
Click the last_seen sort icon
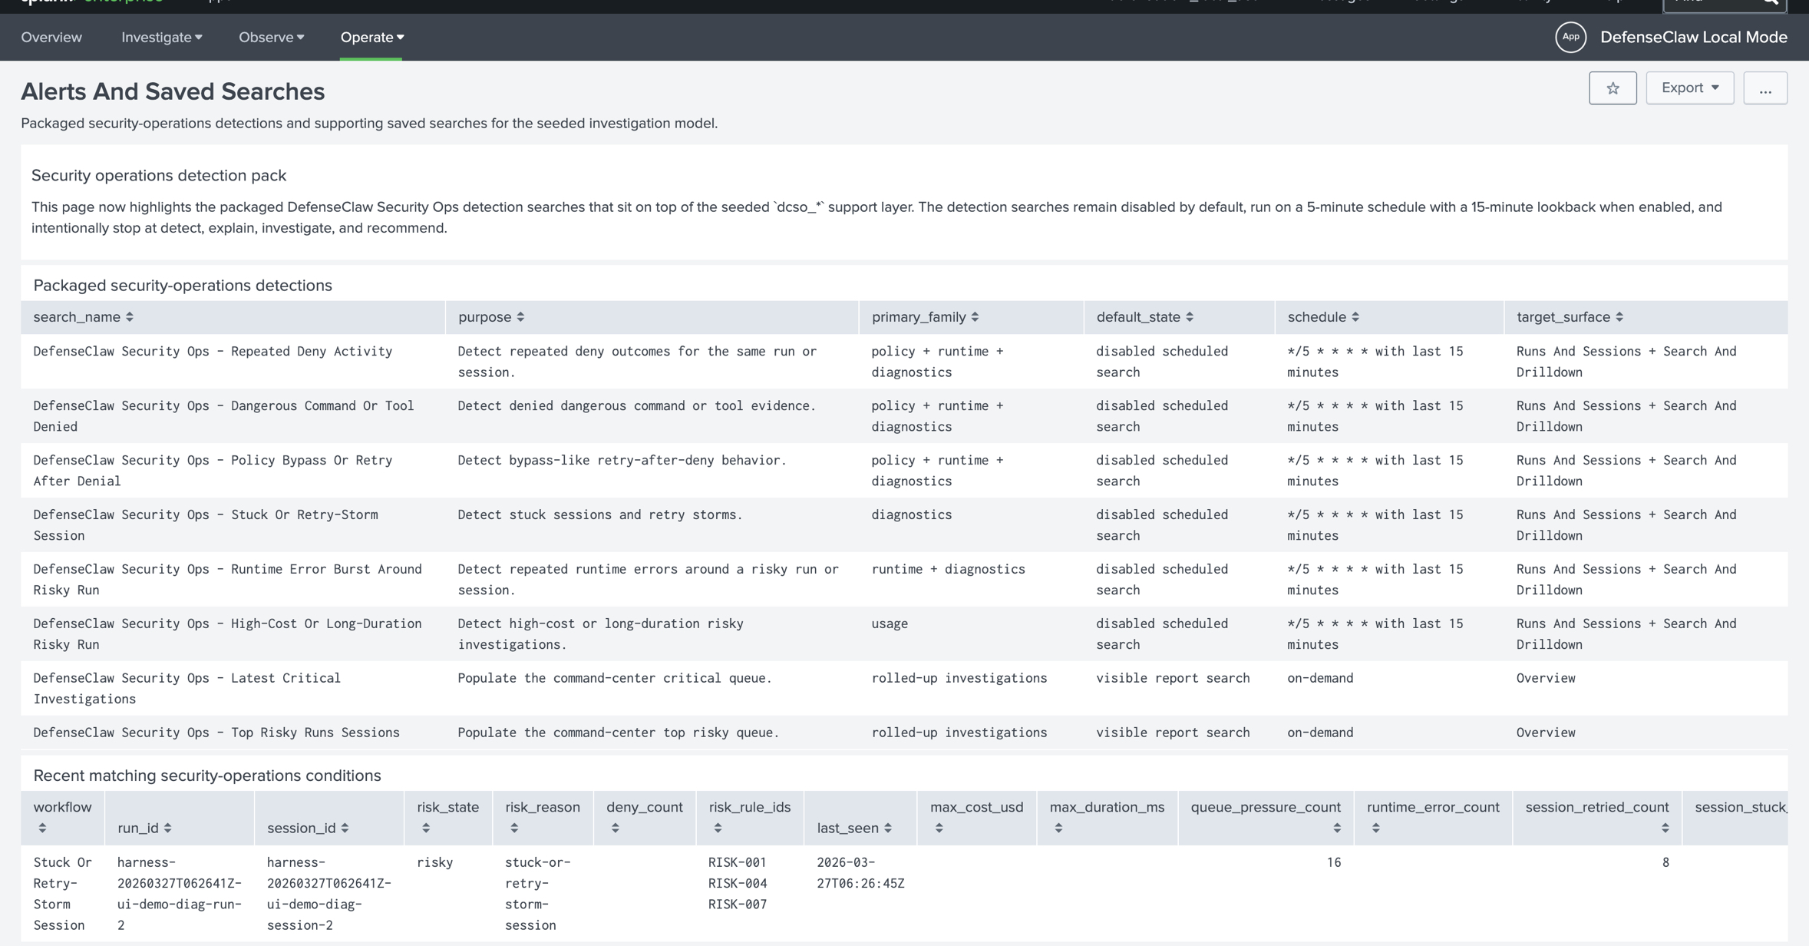click(888, 828)
